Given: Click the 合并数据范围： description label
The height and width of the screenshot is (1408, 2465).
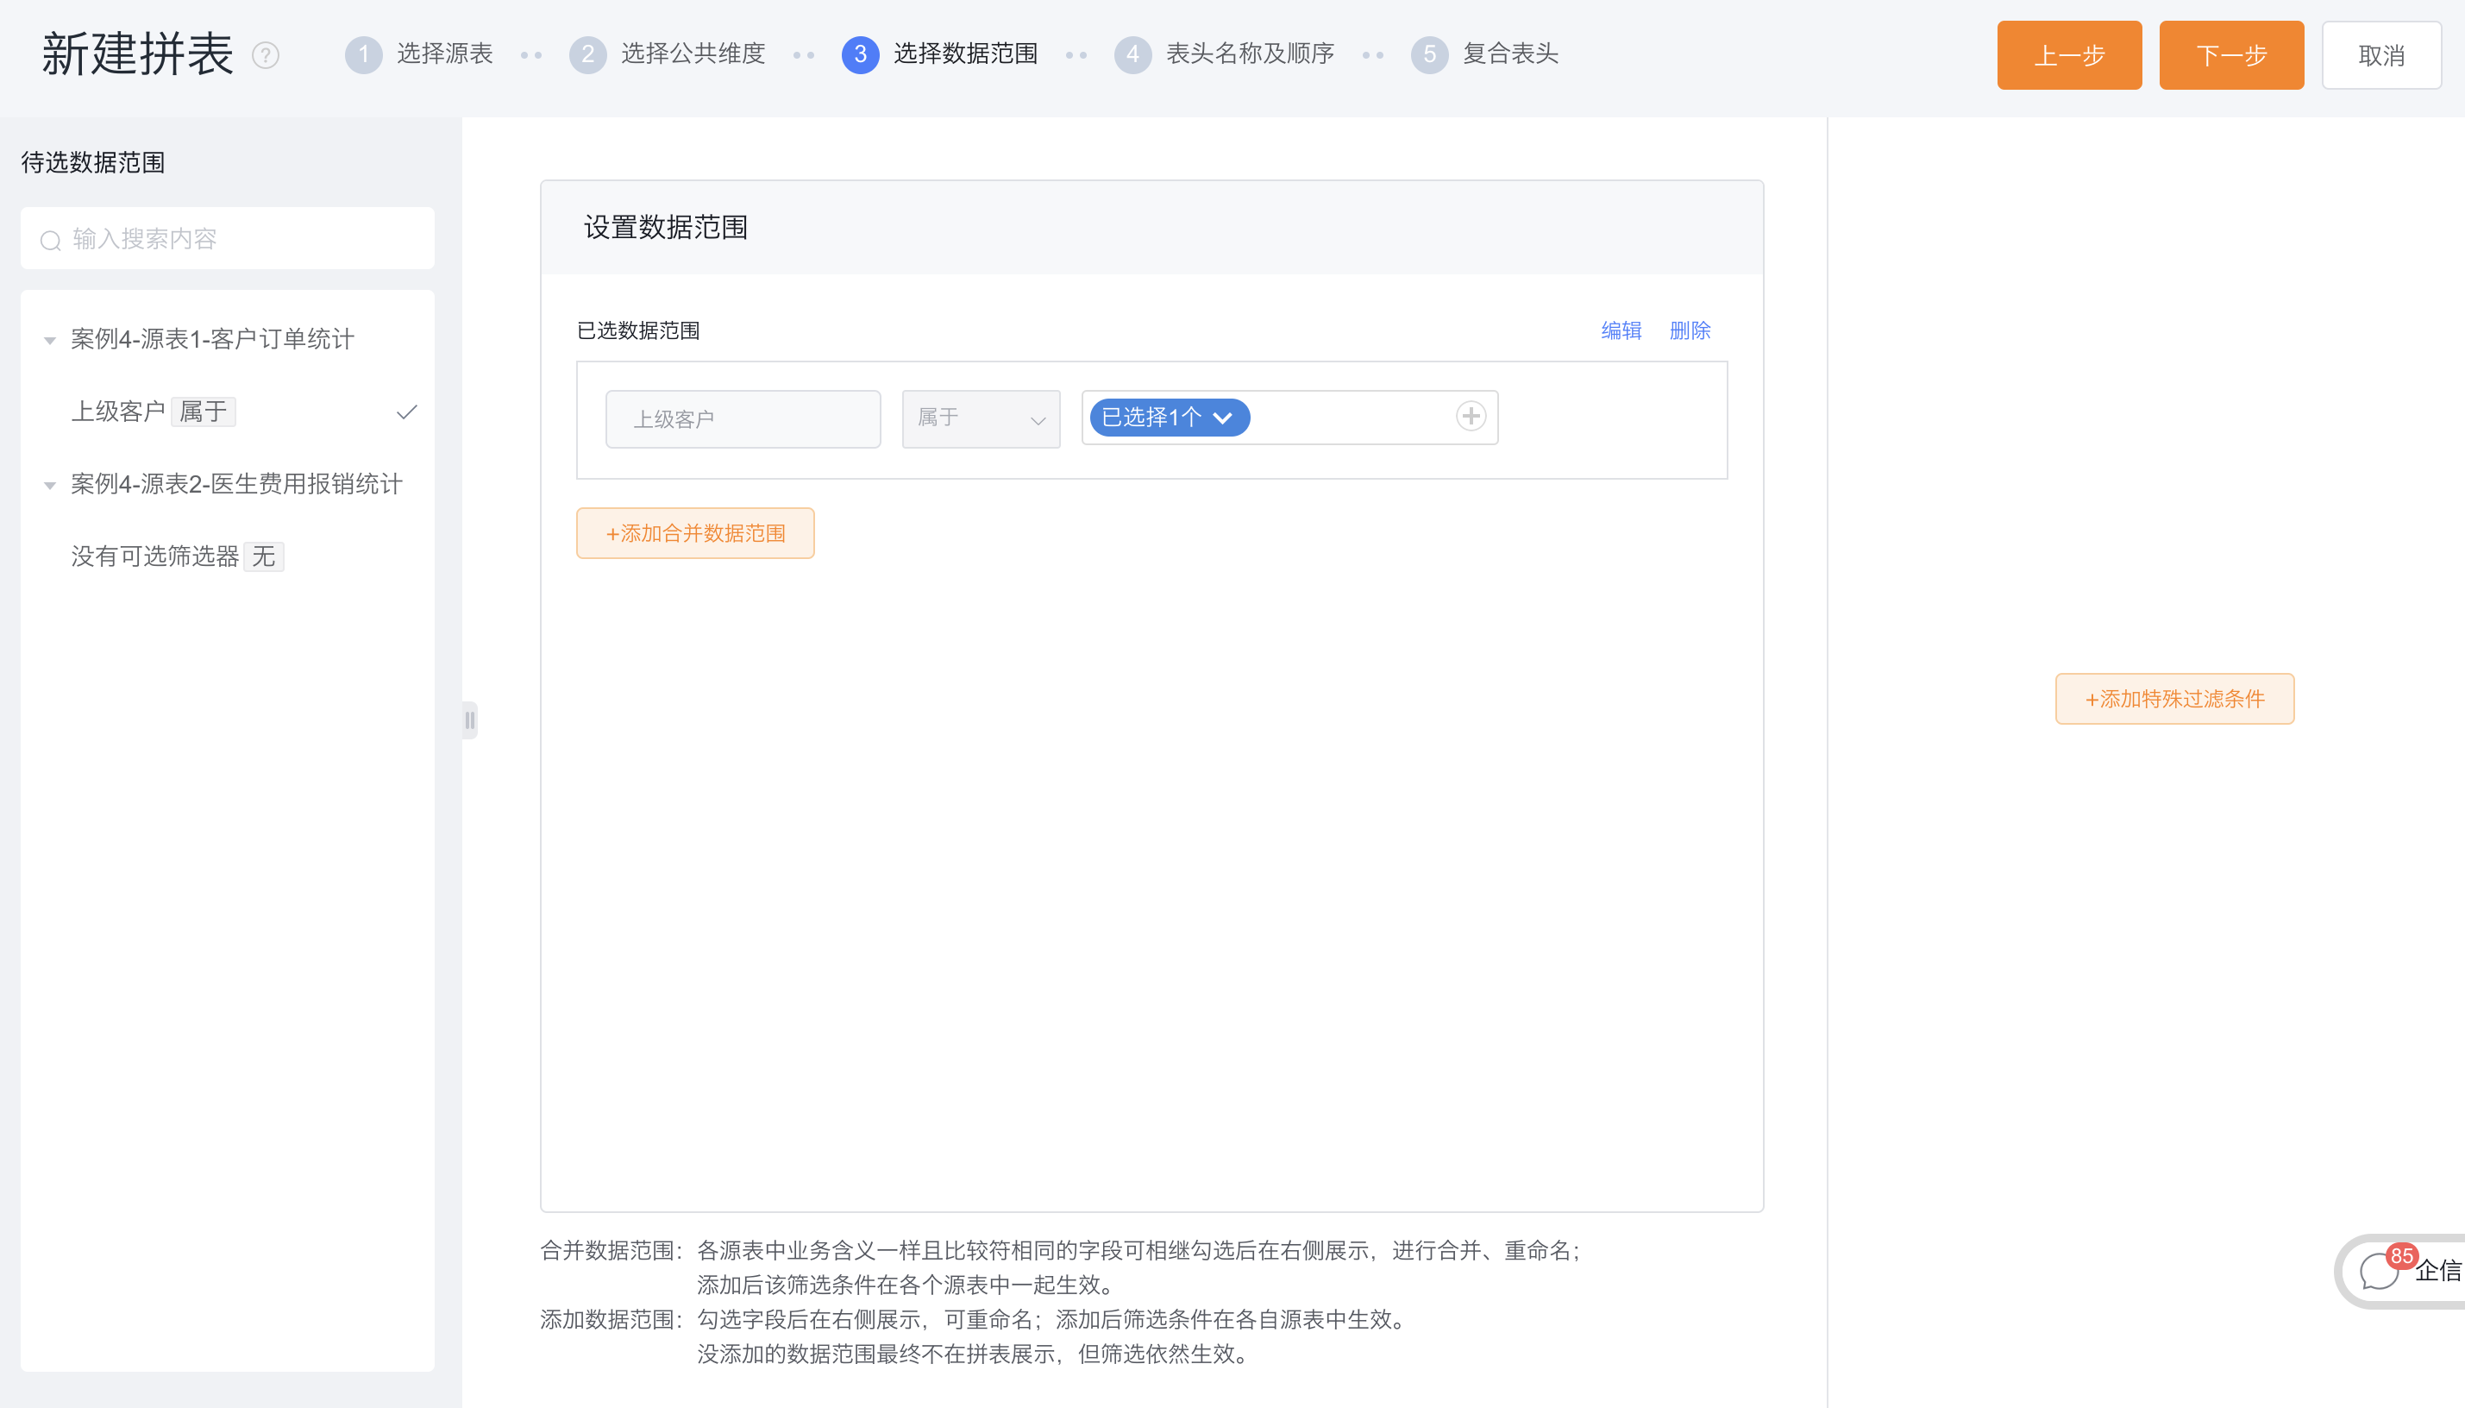Looking at the screenshot, I should pyautogui.click(x=612, y=1250).
